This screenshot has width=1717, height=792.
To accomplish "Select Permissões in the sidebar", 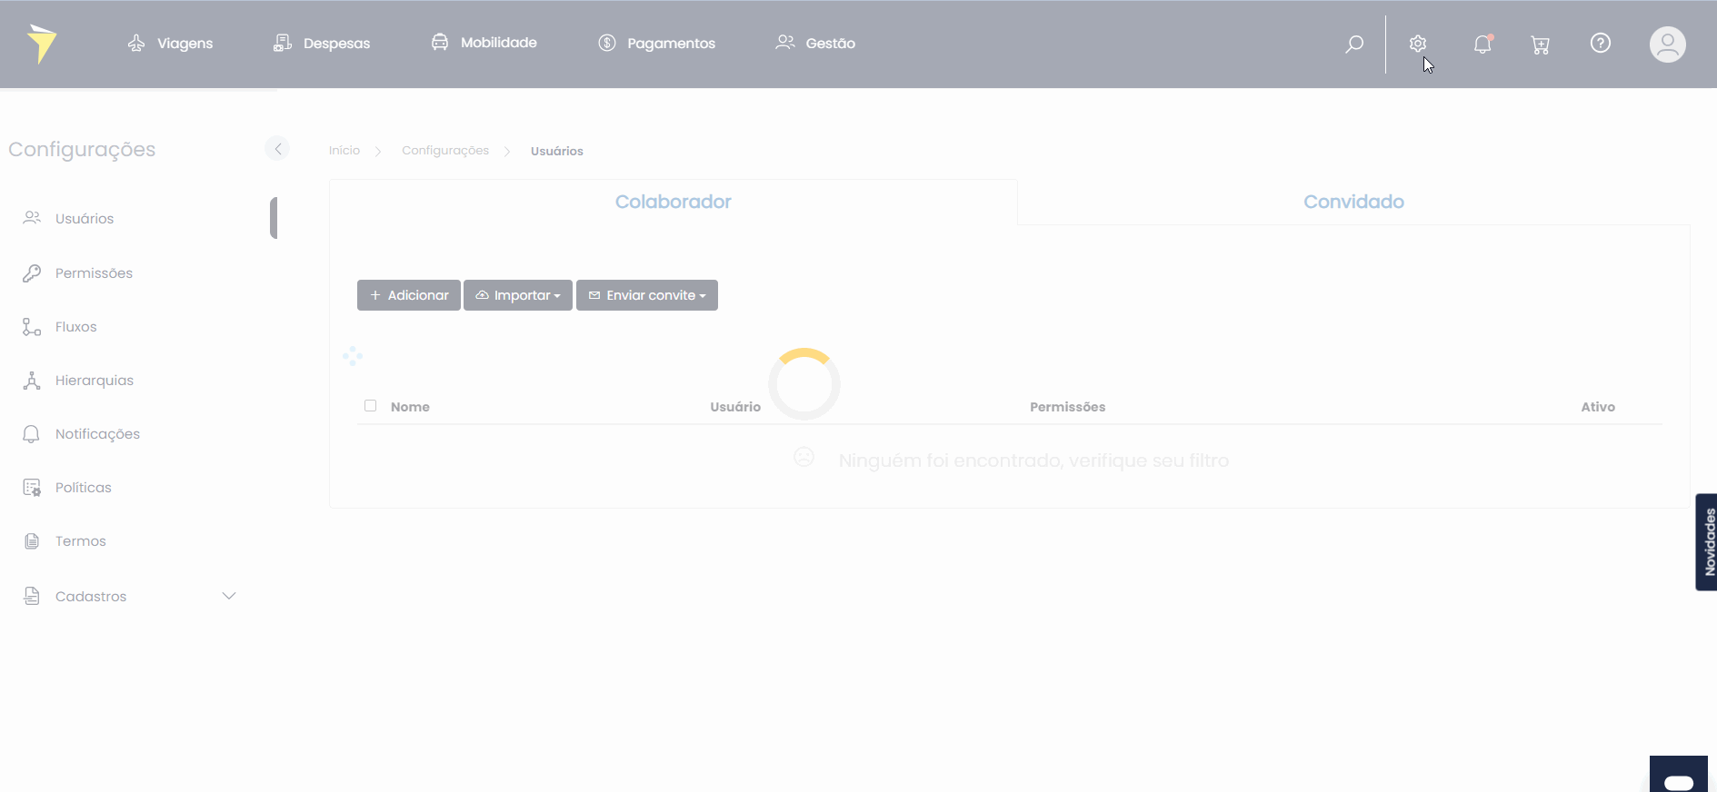I will point(94,273).
